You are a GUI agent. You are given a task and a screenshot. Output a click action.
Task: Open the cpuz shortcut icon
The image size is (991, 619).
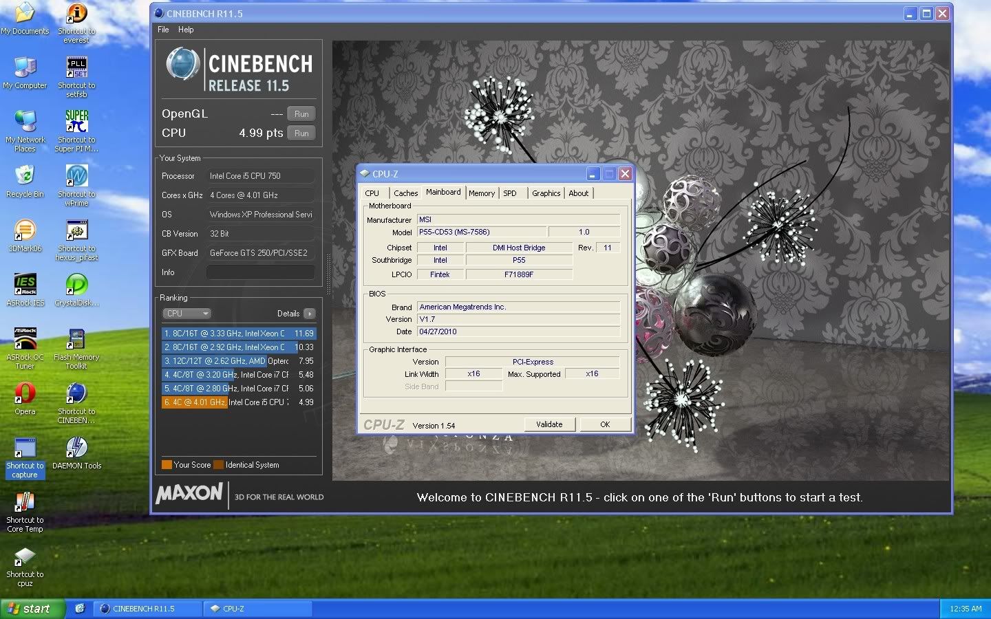[25, 556]
